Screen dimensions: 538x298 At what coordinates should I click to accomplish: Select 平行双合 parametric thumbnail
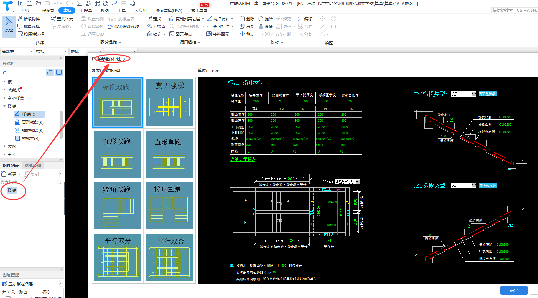click(169, 258)
